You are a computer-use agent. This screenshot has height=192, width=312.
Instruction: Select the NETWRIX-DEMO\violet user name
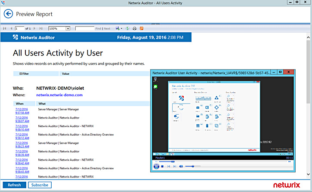[60, 88]
